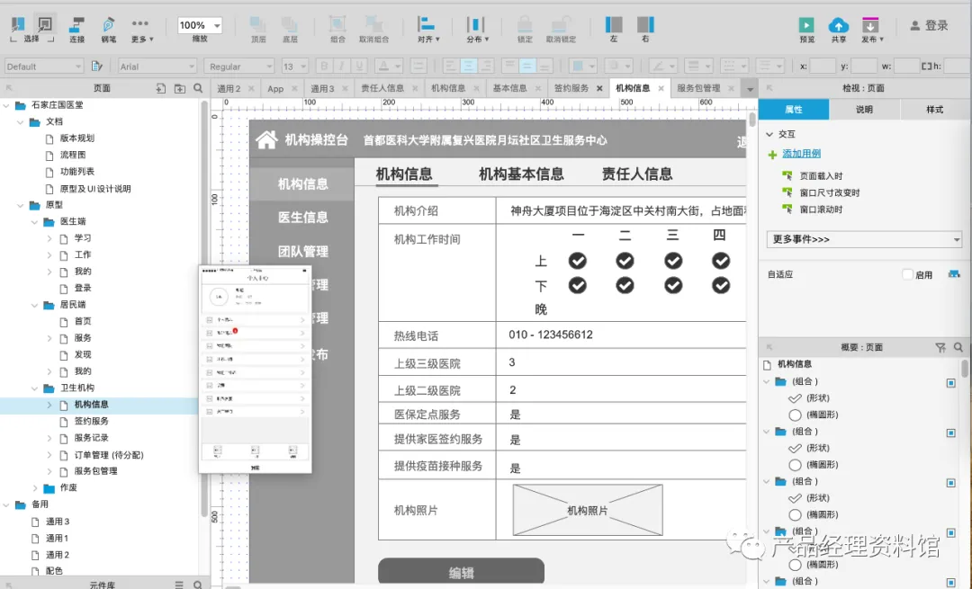The height and width of the screenshot is (589, 972).
Task: Choose the 钢笔 pen tool
Action: point(109,30)
